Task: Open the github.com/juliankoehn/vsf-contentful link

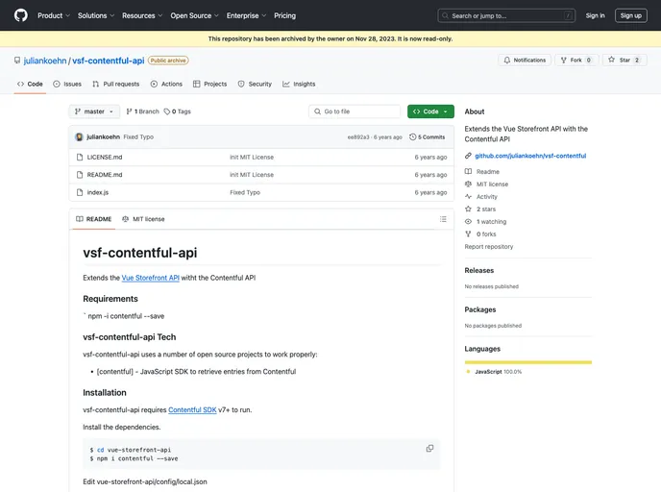Action: click(x=530, y=156)
